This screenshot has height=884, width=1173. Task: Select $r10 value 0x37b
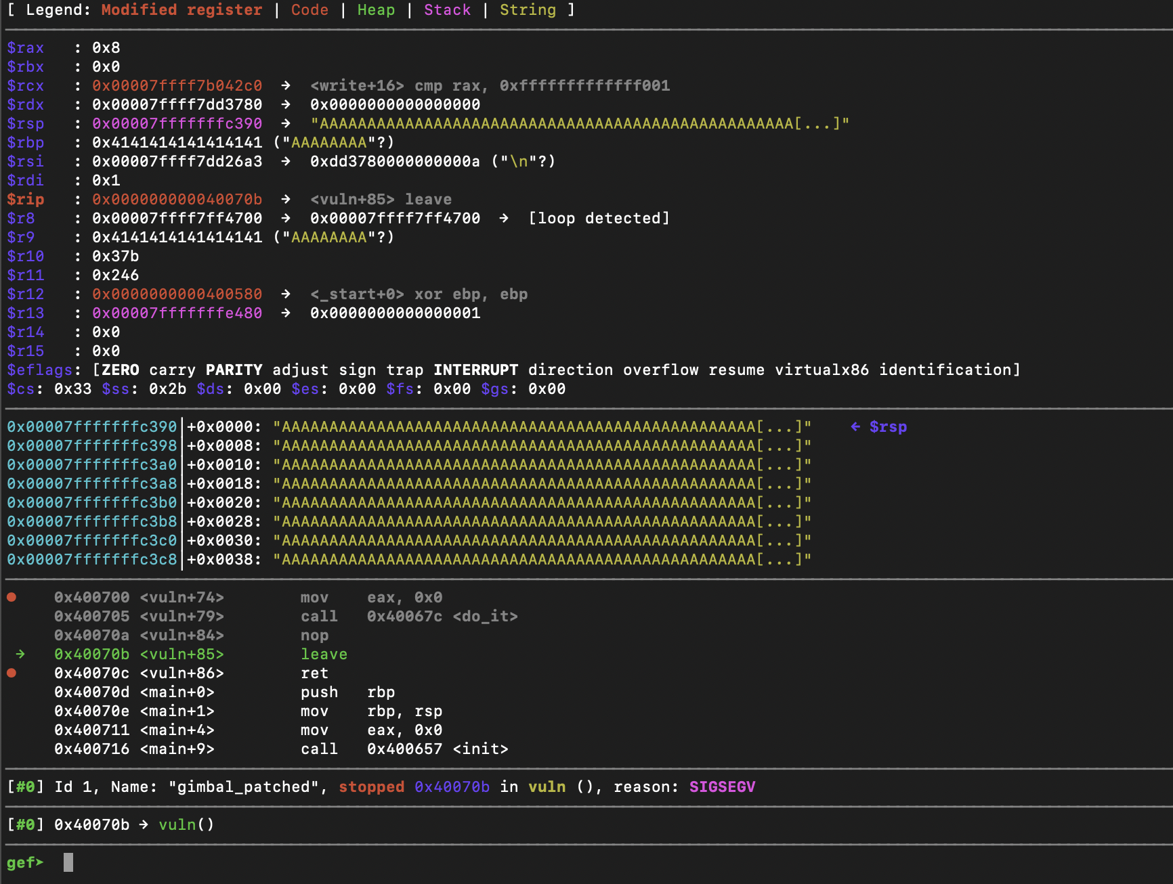point(116,257)
